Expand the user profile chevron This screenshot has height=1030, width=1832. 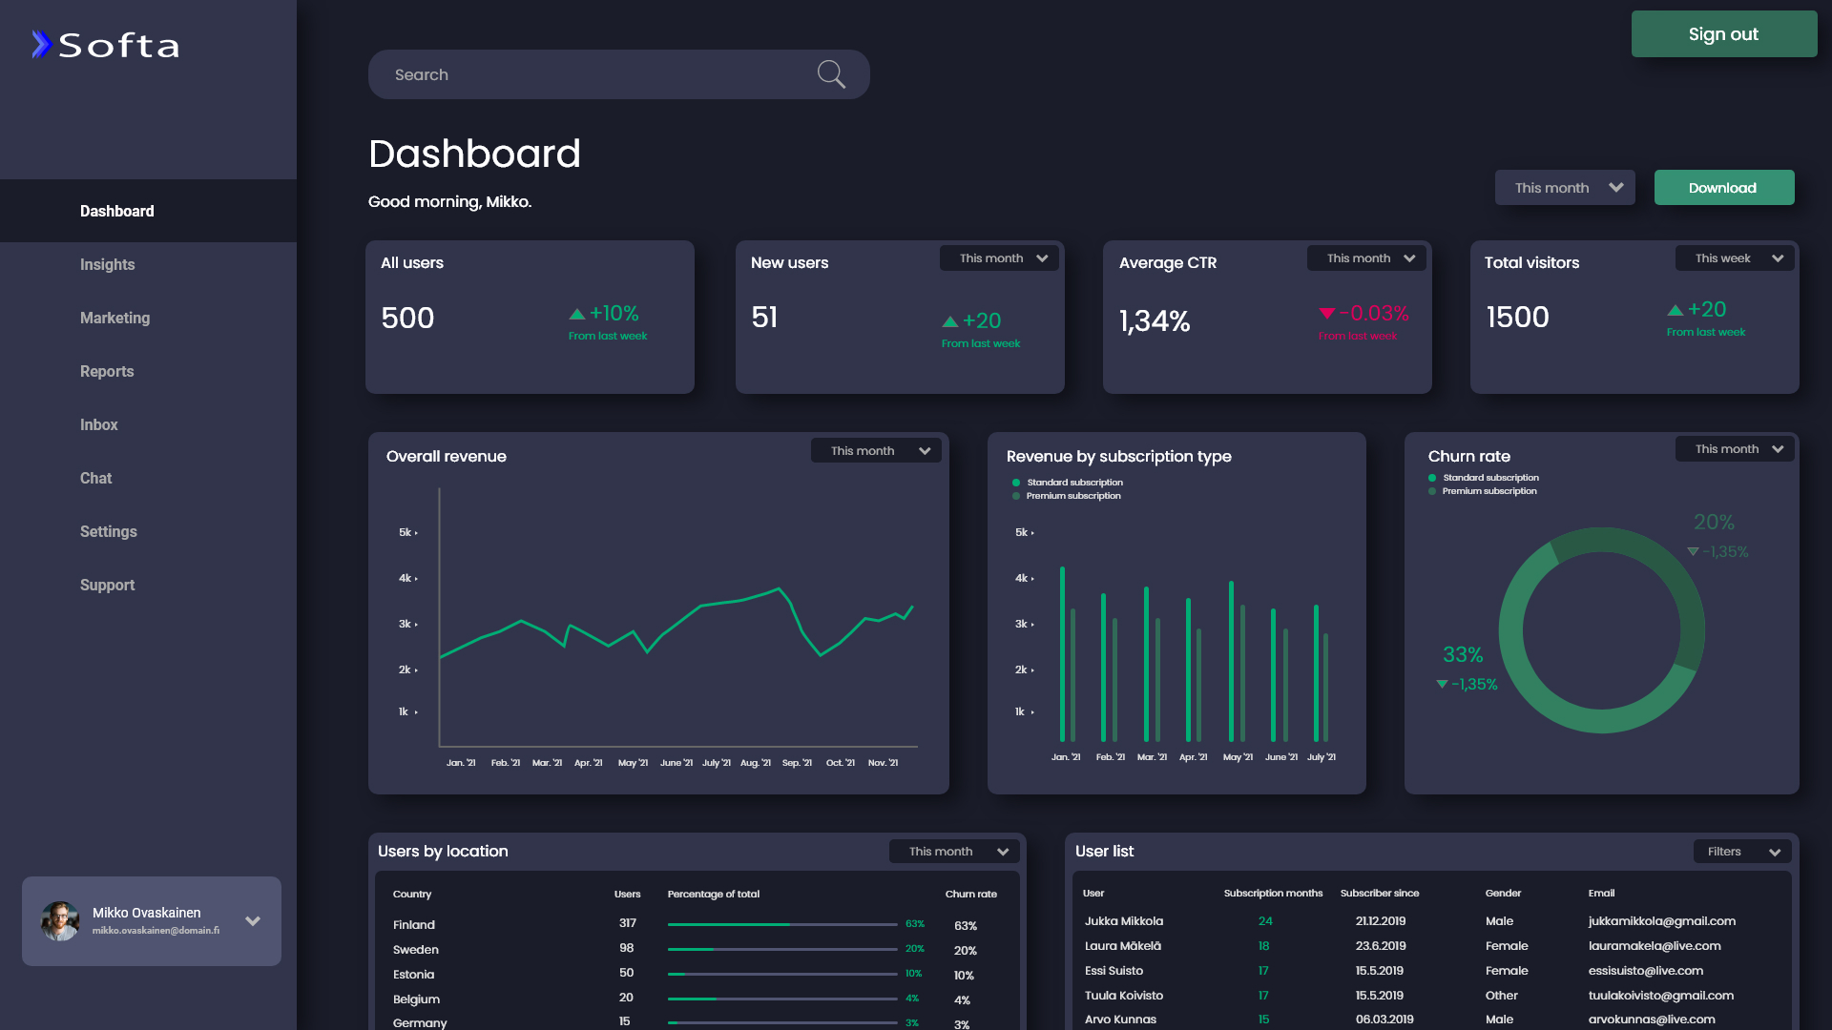(x=253, y=921)
